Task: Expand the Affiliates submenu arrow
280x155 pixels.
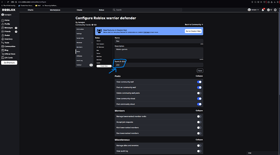Action: (92, 56)
